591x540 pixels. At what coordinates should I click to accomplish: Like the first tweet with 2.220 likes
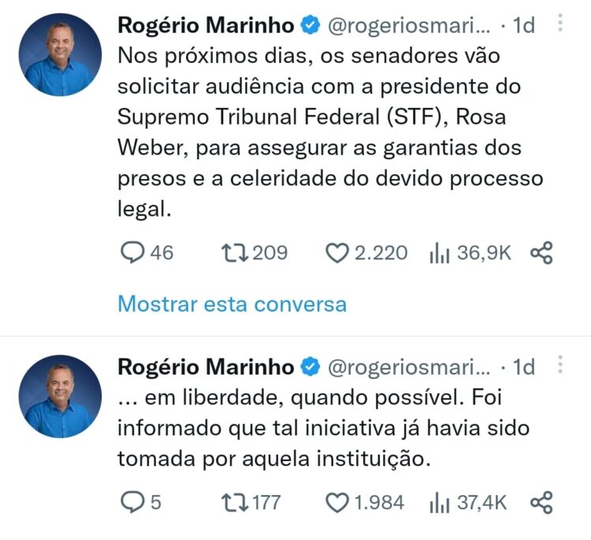click(x=337, y=253)
